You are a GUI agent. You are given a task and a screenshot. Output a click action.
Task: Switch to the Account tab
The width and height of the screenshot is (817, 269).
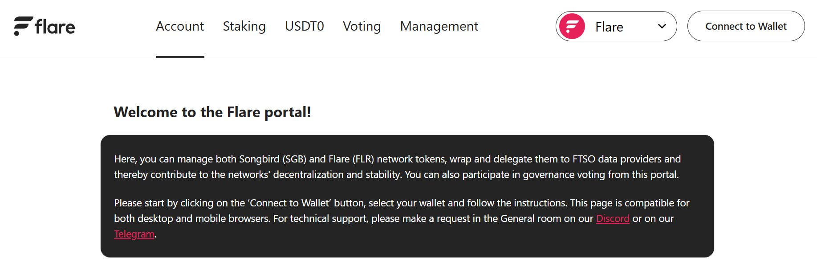pos(180,26)
